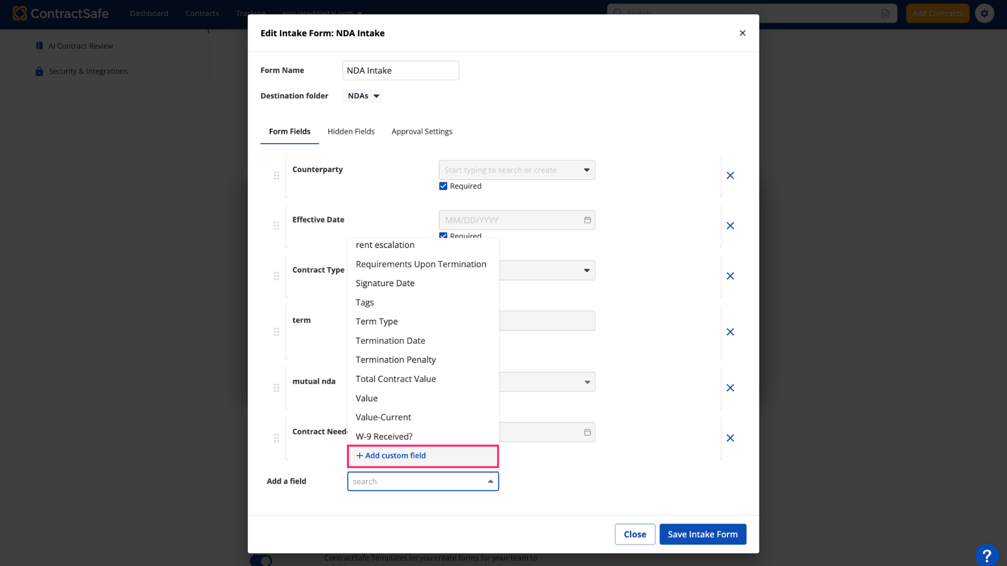Remove the mutual nda field row

(730, 388)
